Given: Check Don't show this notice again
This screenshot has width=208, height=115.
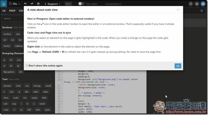Looking at the screenshot, I should coord(27,65).
